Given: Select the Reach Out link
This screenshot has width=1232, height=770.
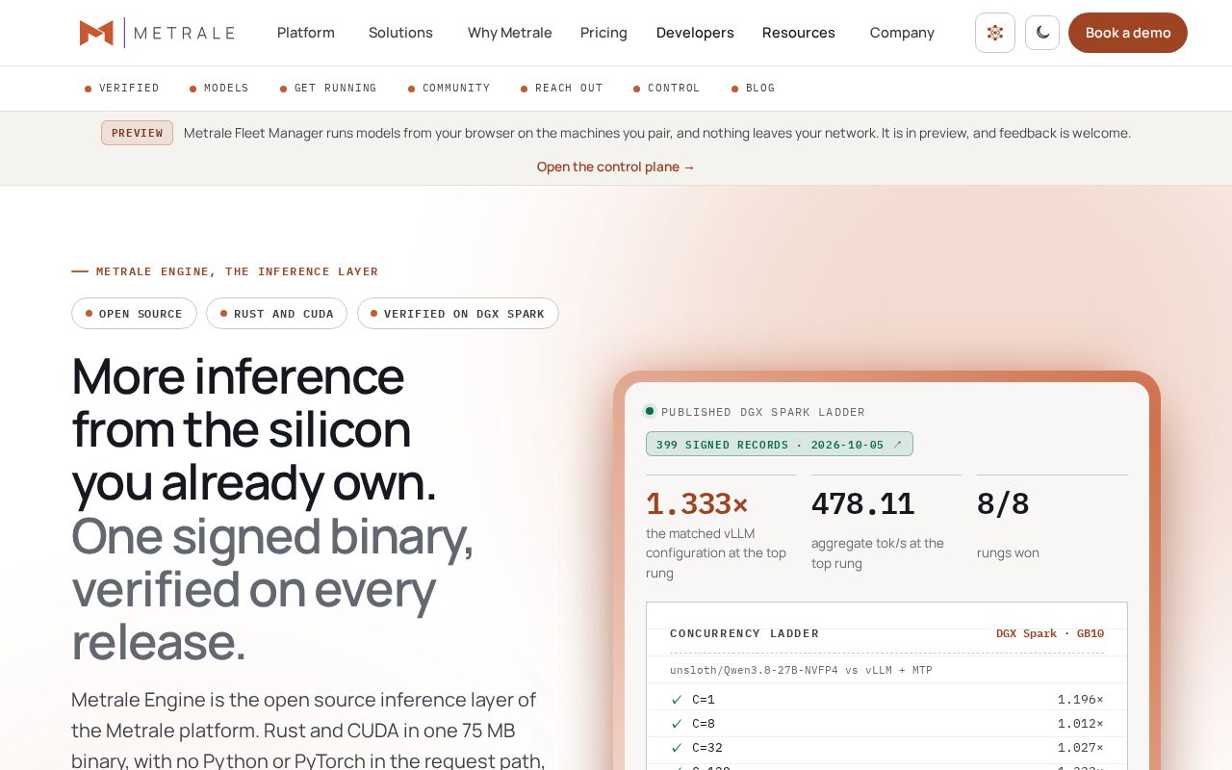Looking at the screenshot, I should (562, 88).
